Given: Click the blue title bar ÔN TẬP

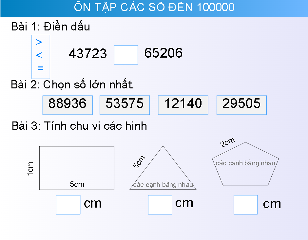Looking at the screenshot, I should click(154, 7).
